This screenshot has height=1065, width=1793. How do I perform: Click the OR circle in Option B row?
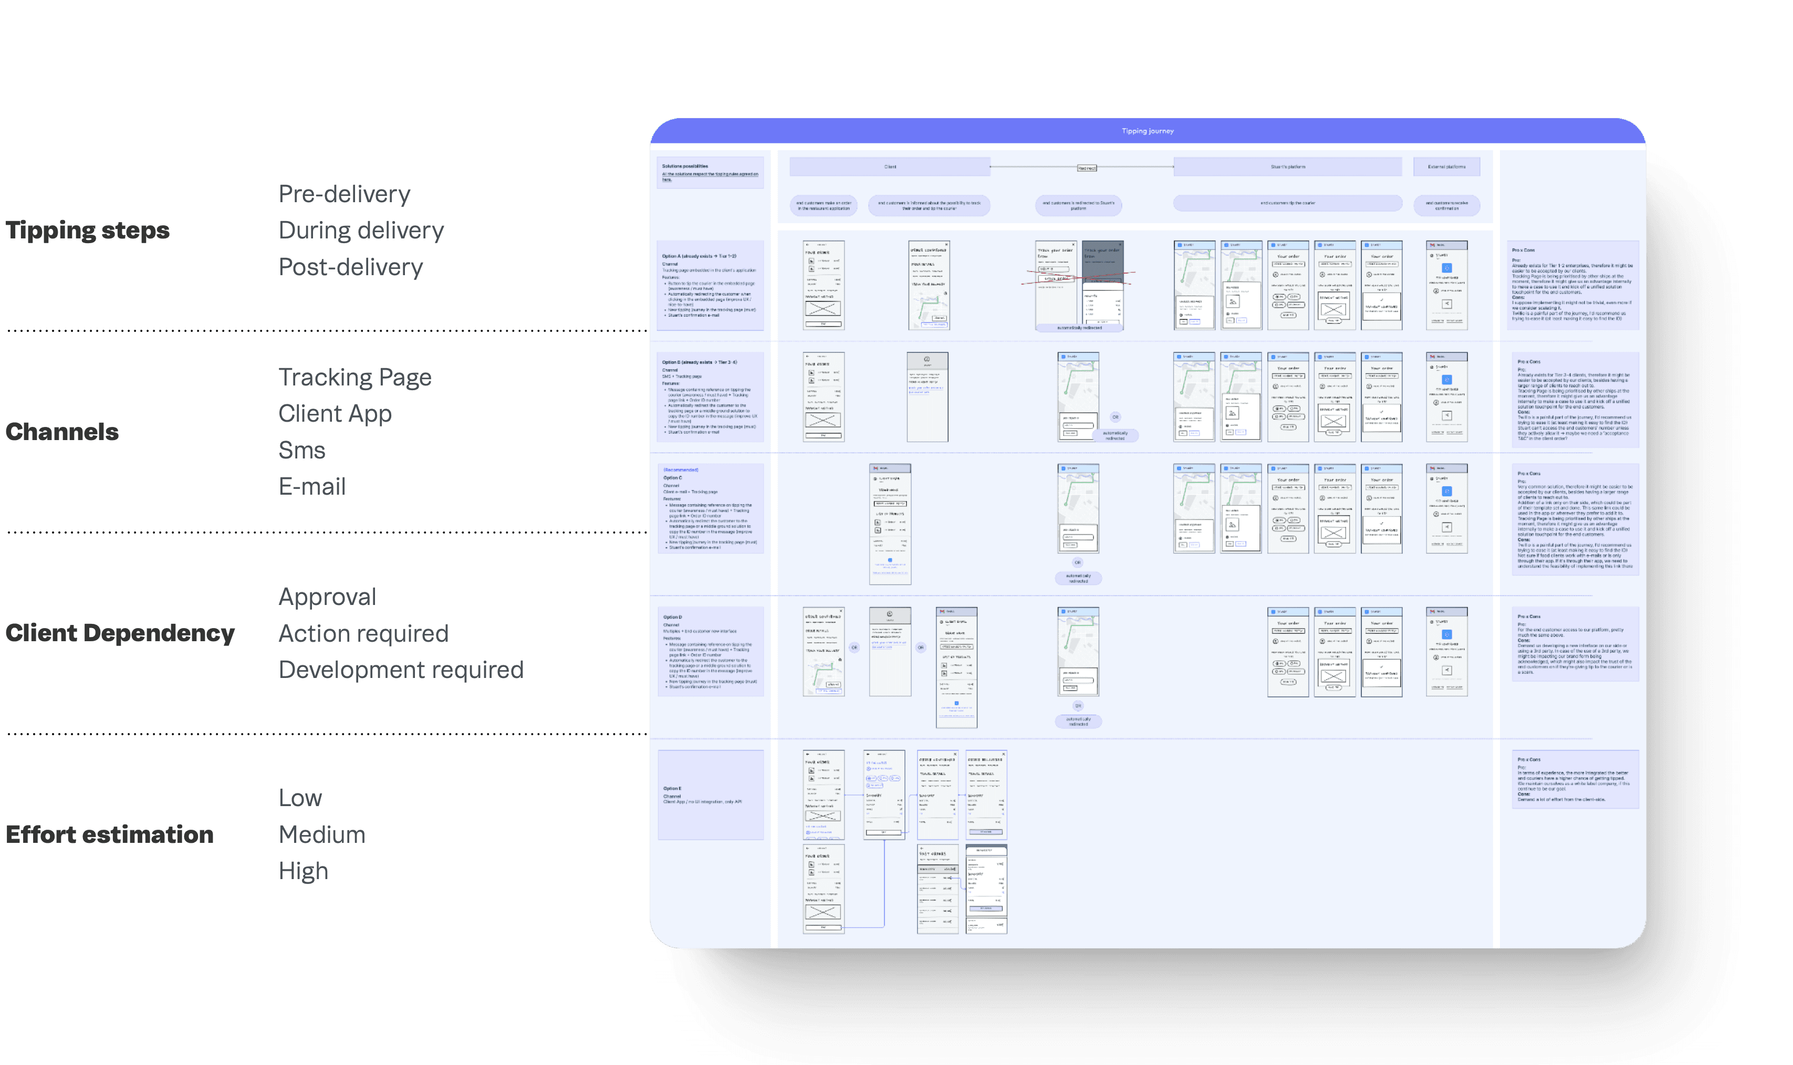1115,417
